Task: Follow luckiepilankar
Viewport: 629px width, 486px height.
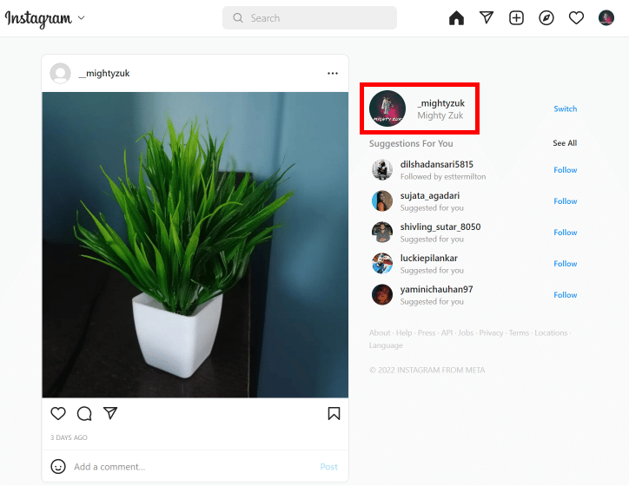Action: click(x=566, y=264)
